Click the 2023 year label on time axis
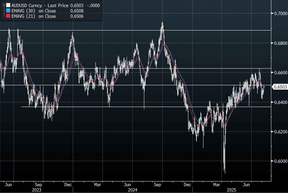The image size is (288, 193). pyautogui.click(x=36, y=190)
